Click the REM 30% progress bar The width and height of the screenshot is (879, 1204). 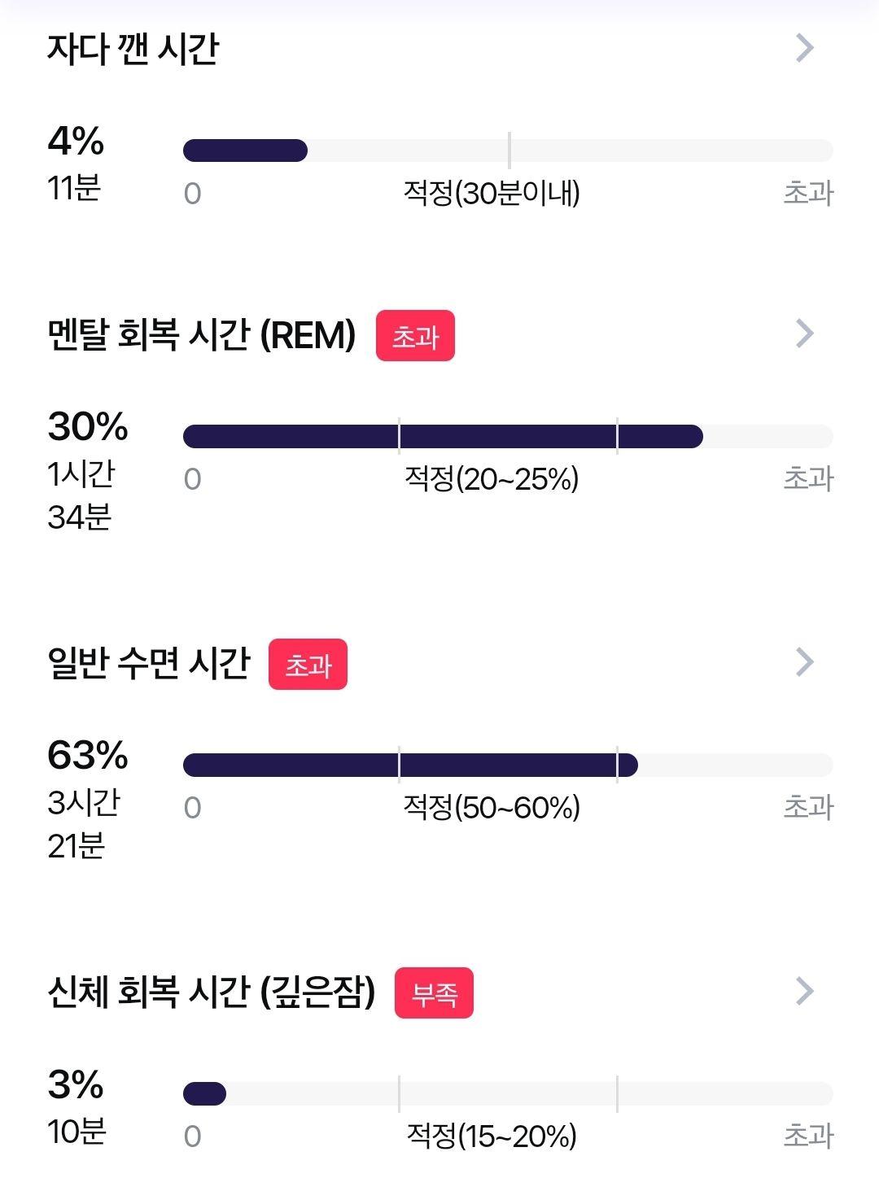pos(508,437)
